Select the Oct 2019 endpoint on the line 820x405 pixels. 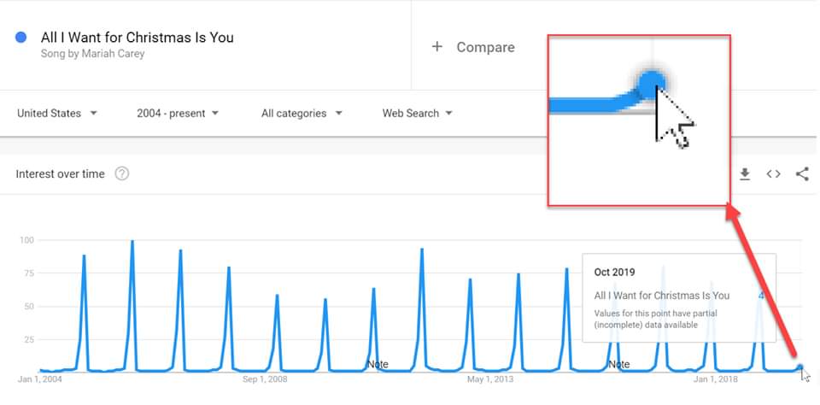pos(800,367)
